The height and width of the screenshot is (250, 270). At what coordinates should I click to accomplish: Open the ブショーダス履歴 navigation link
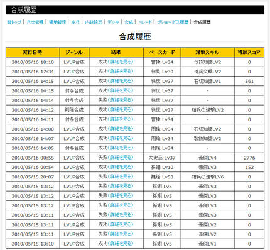click(x=173, y=22)
